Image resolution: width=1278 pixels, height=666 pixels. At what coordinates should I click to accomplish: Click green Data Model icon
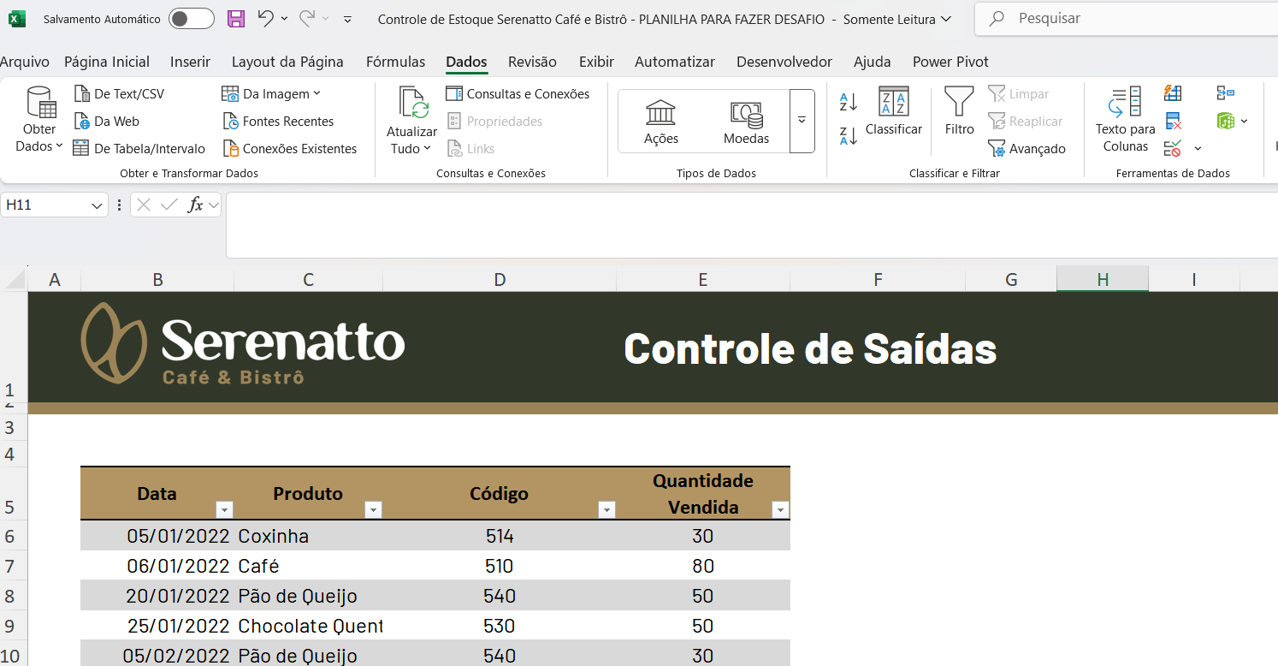tap(1226, 121)
